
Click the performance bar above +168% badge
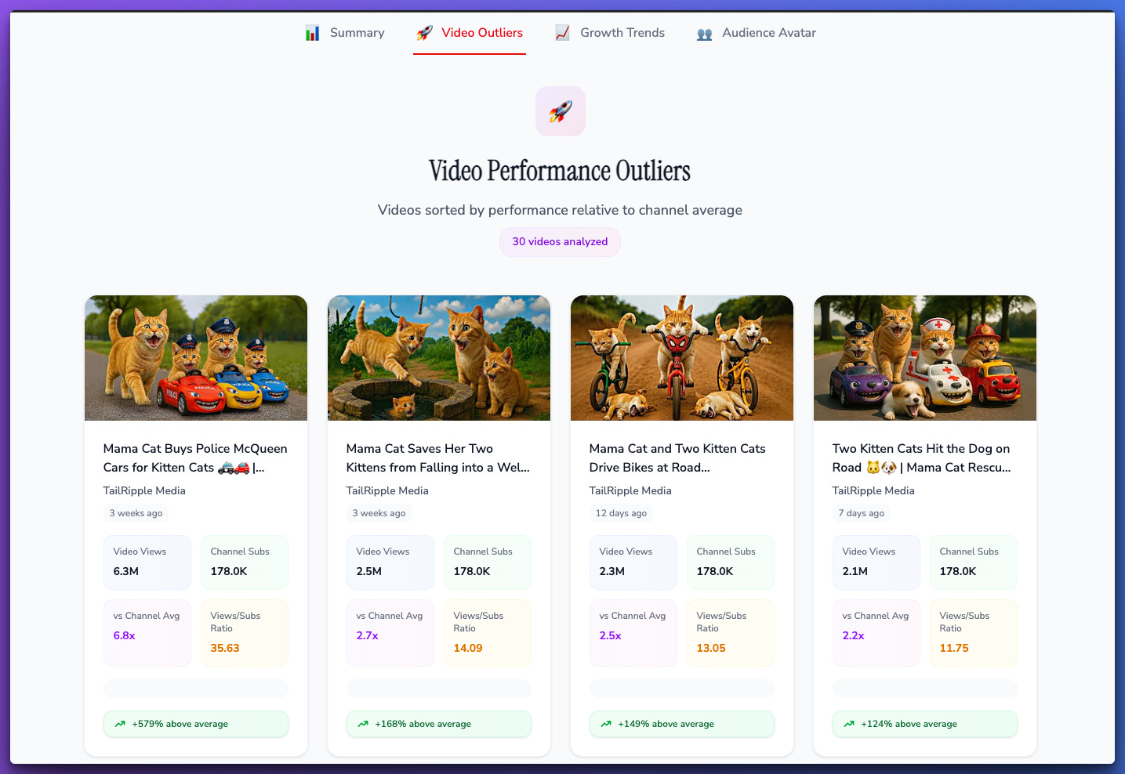439,689
